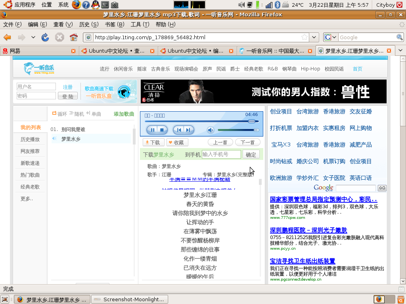Launch Firefox from the top panel
Image resolution: width=406 pixels, height=304 pixels.
click(x=77, y=4)
